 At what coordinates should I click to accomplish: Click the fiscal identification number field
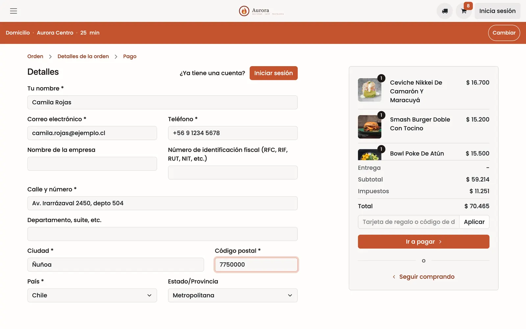tap(233, 172)
